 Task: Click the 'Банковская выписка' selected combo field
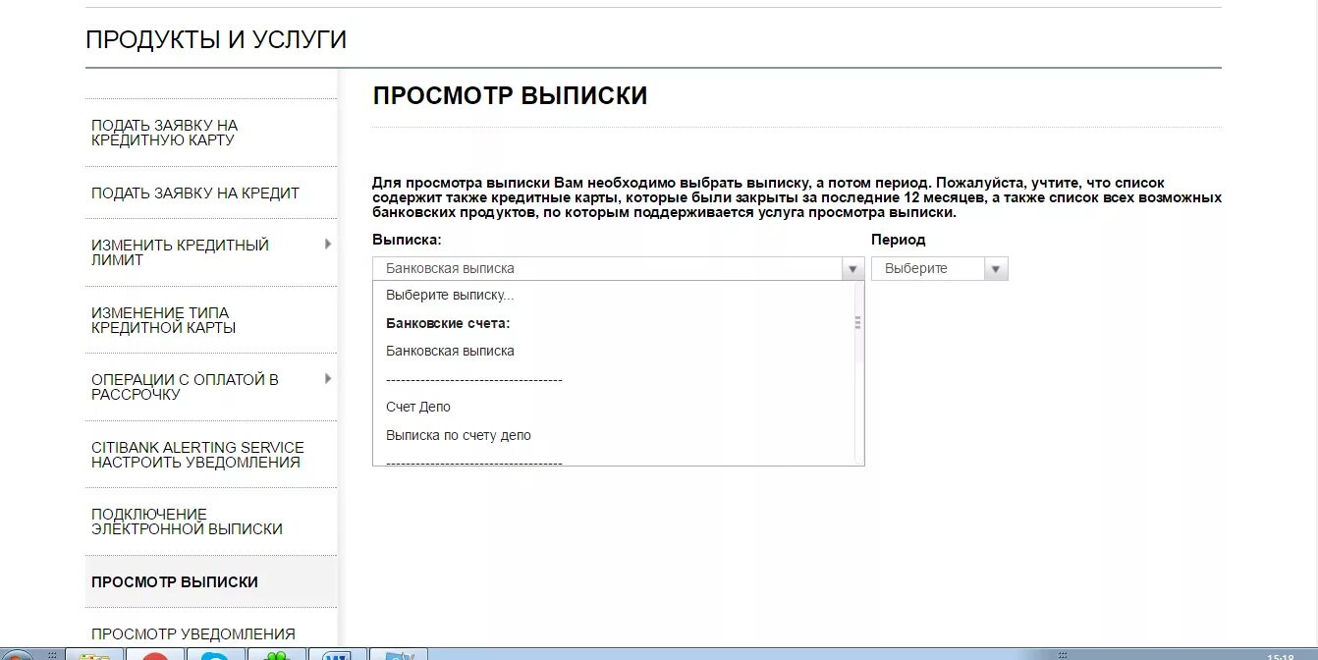pos(607,269)
